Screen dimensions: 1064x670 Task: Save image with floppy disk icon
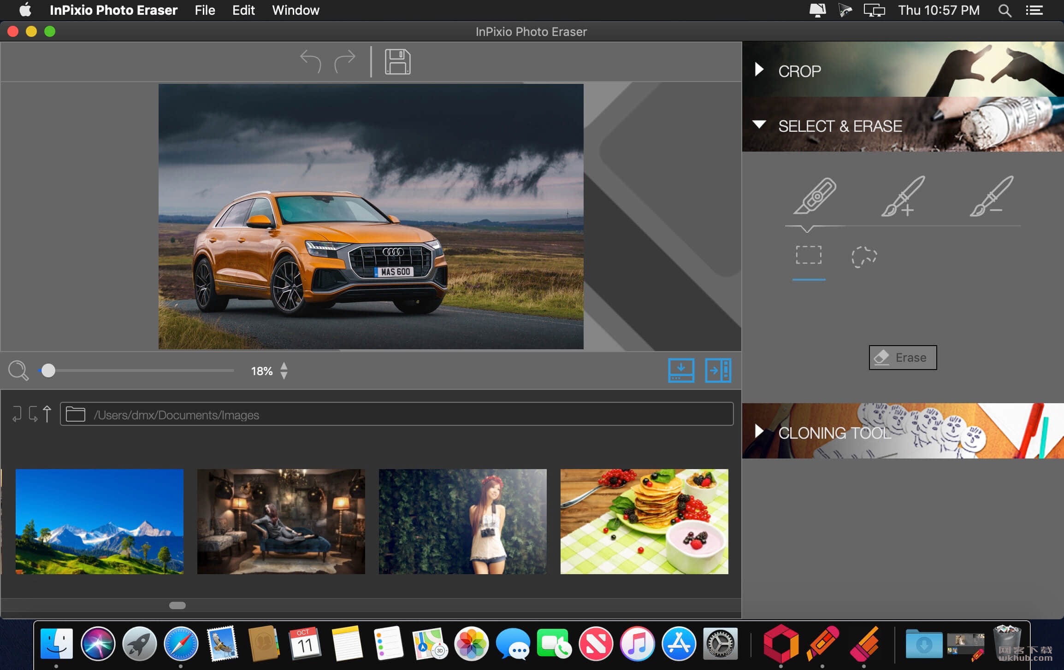click(397, 62)
